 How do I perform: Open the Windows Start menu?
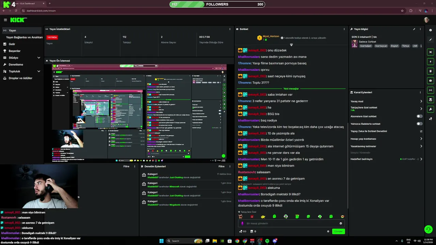click(x=161, y=241)
